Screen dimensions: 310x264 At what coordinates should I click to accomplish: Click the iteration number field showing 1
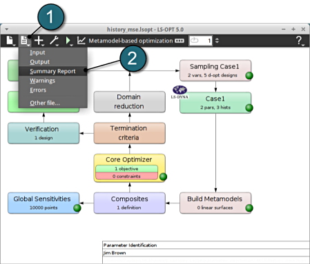[x=201, y=41]
